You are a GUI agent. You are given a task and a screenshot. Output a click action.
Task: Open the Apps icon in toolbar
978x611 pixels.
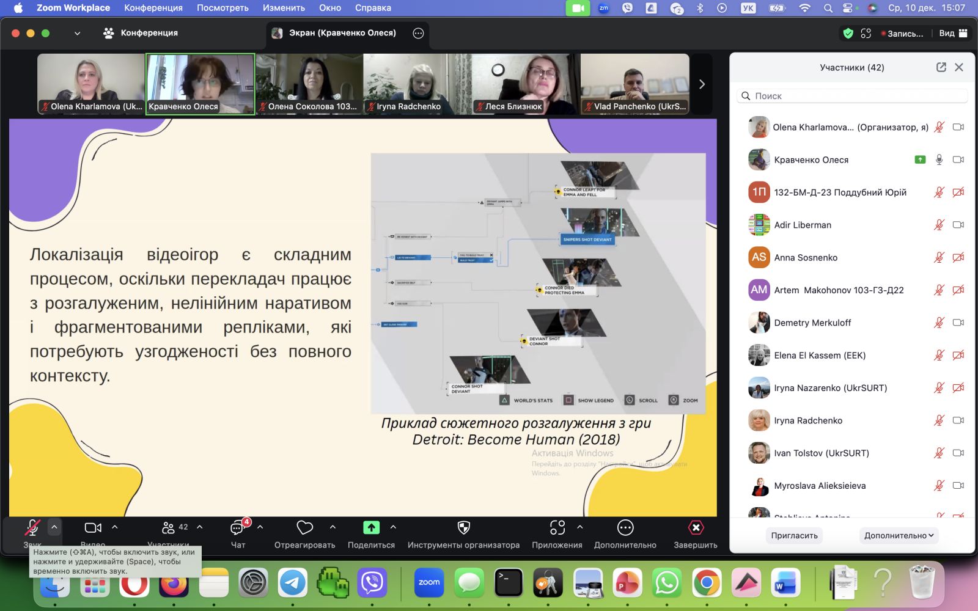(557, 528)
